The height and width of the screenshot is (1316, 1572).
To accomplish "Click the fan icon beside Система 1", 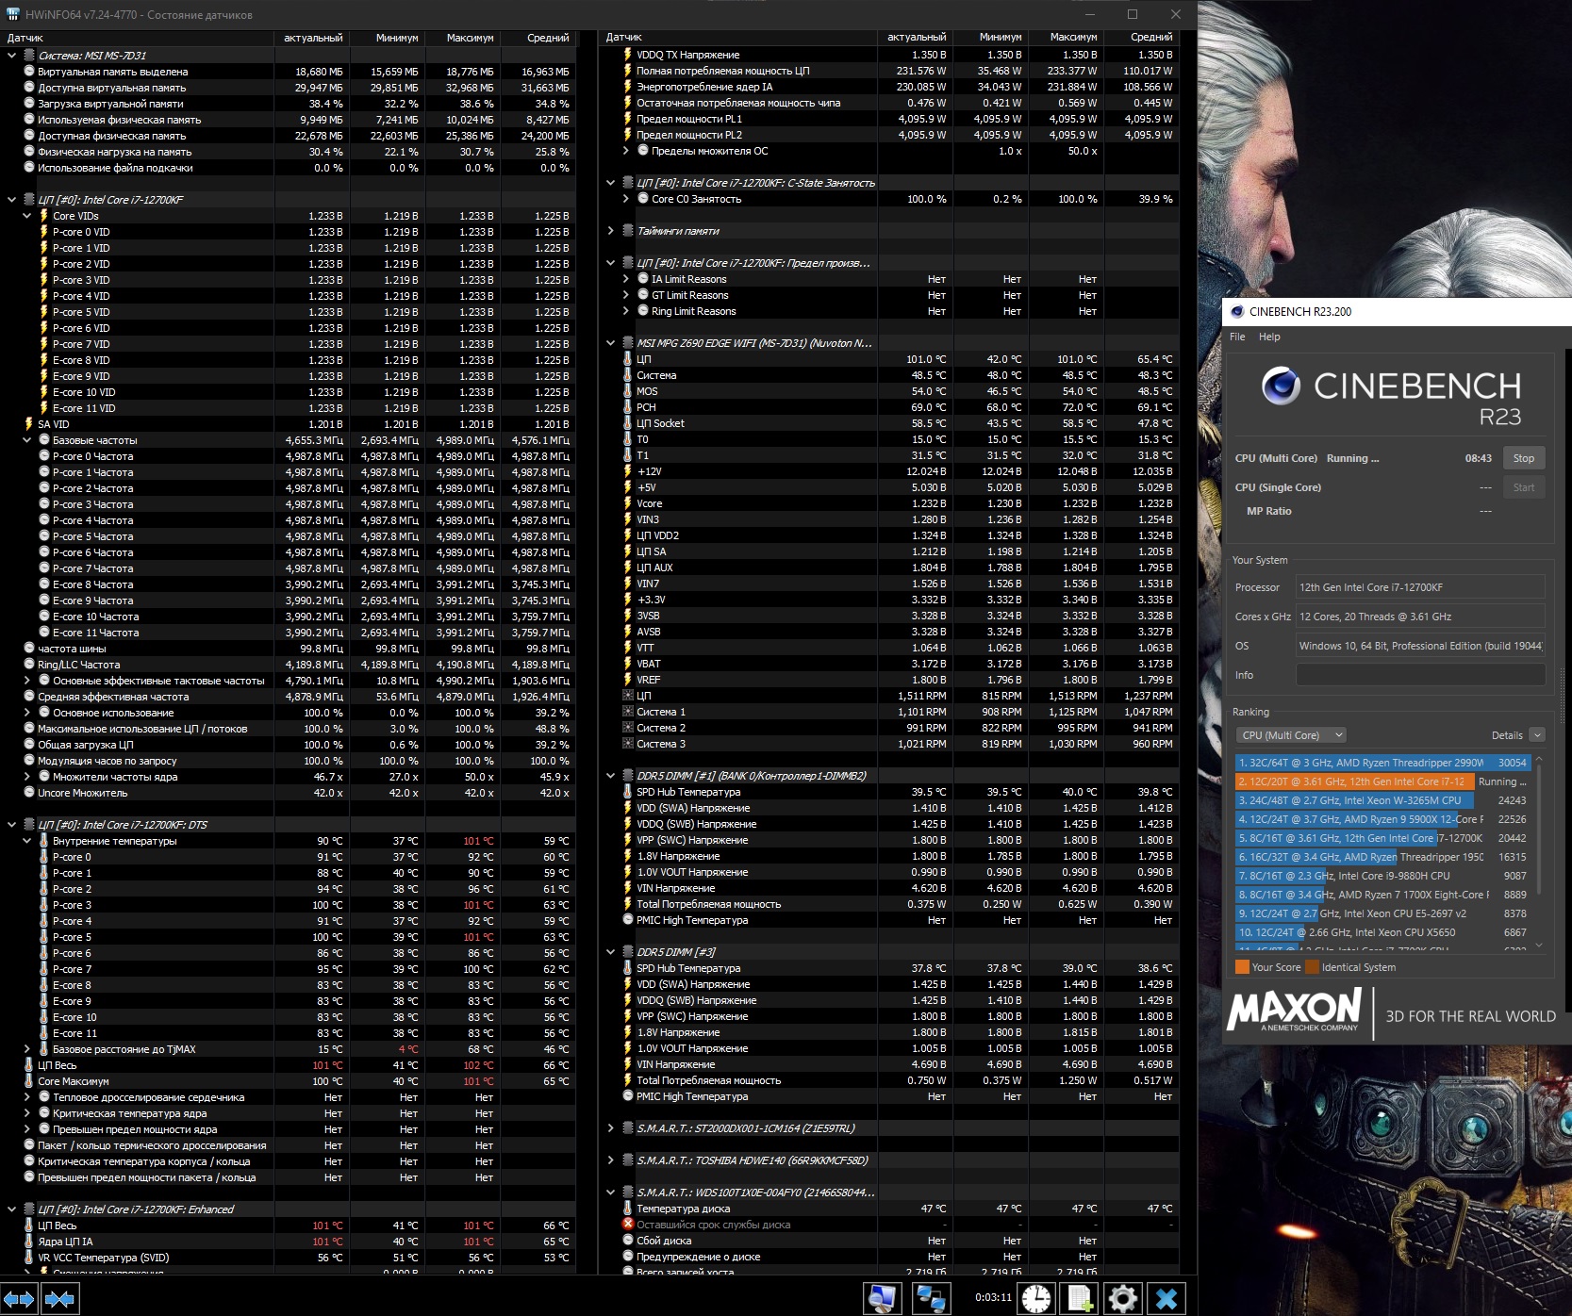I will tap(628, 712).
